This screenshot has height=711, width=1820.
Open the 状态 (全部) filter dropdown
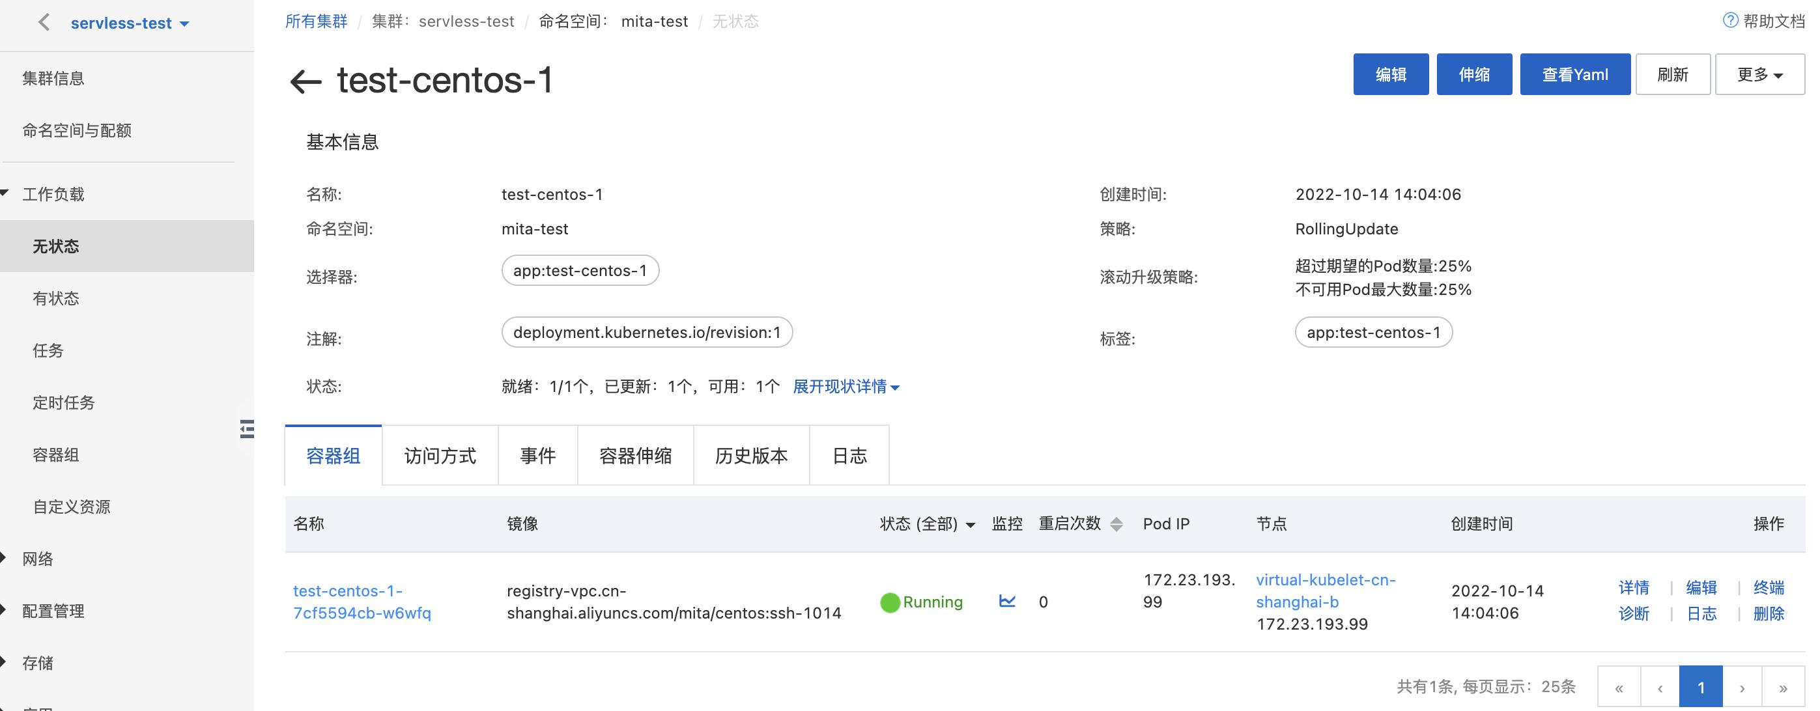tap(927, 524)
